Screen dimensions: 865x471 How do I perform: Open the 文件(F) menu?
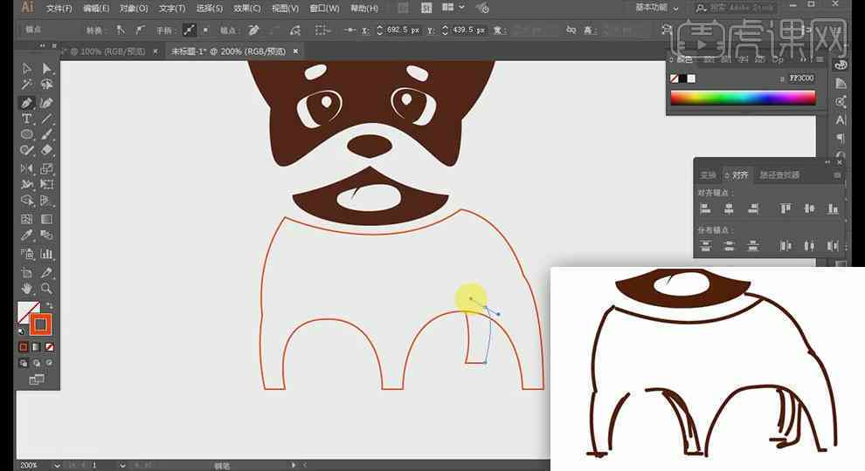click(x=59, y=8)
